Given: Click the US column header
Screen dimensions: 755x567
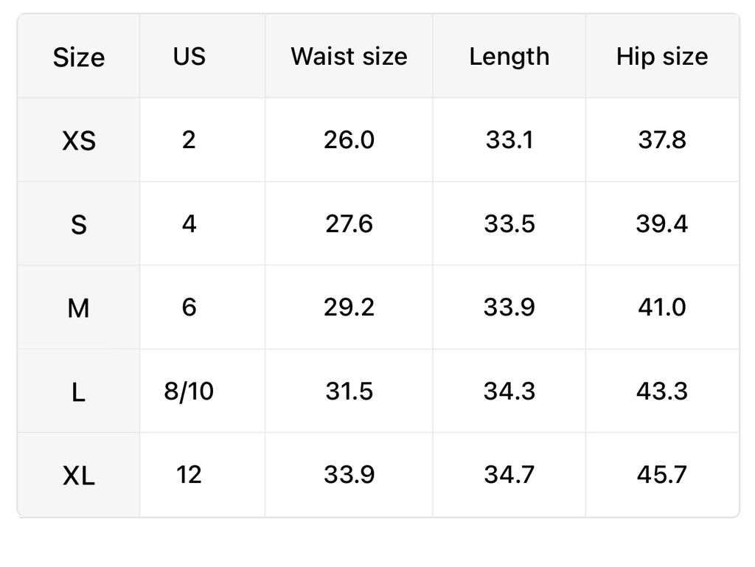Looking at the screenshot, I should 189,57.
